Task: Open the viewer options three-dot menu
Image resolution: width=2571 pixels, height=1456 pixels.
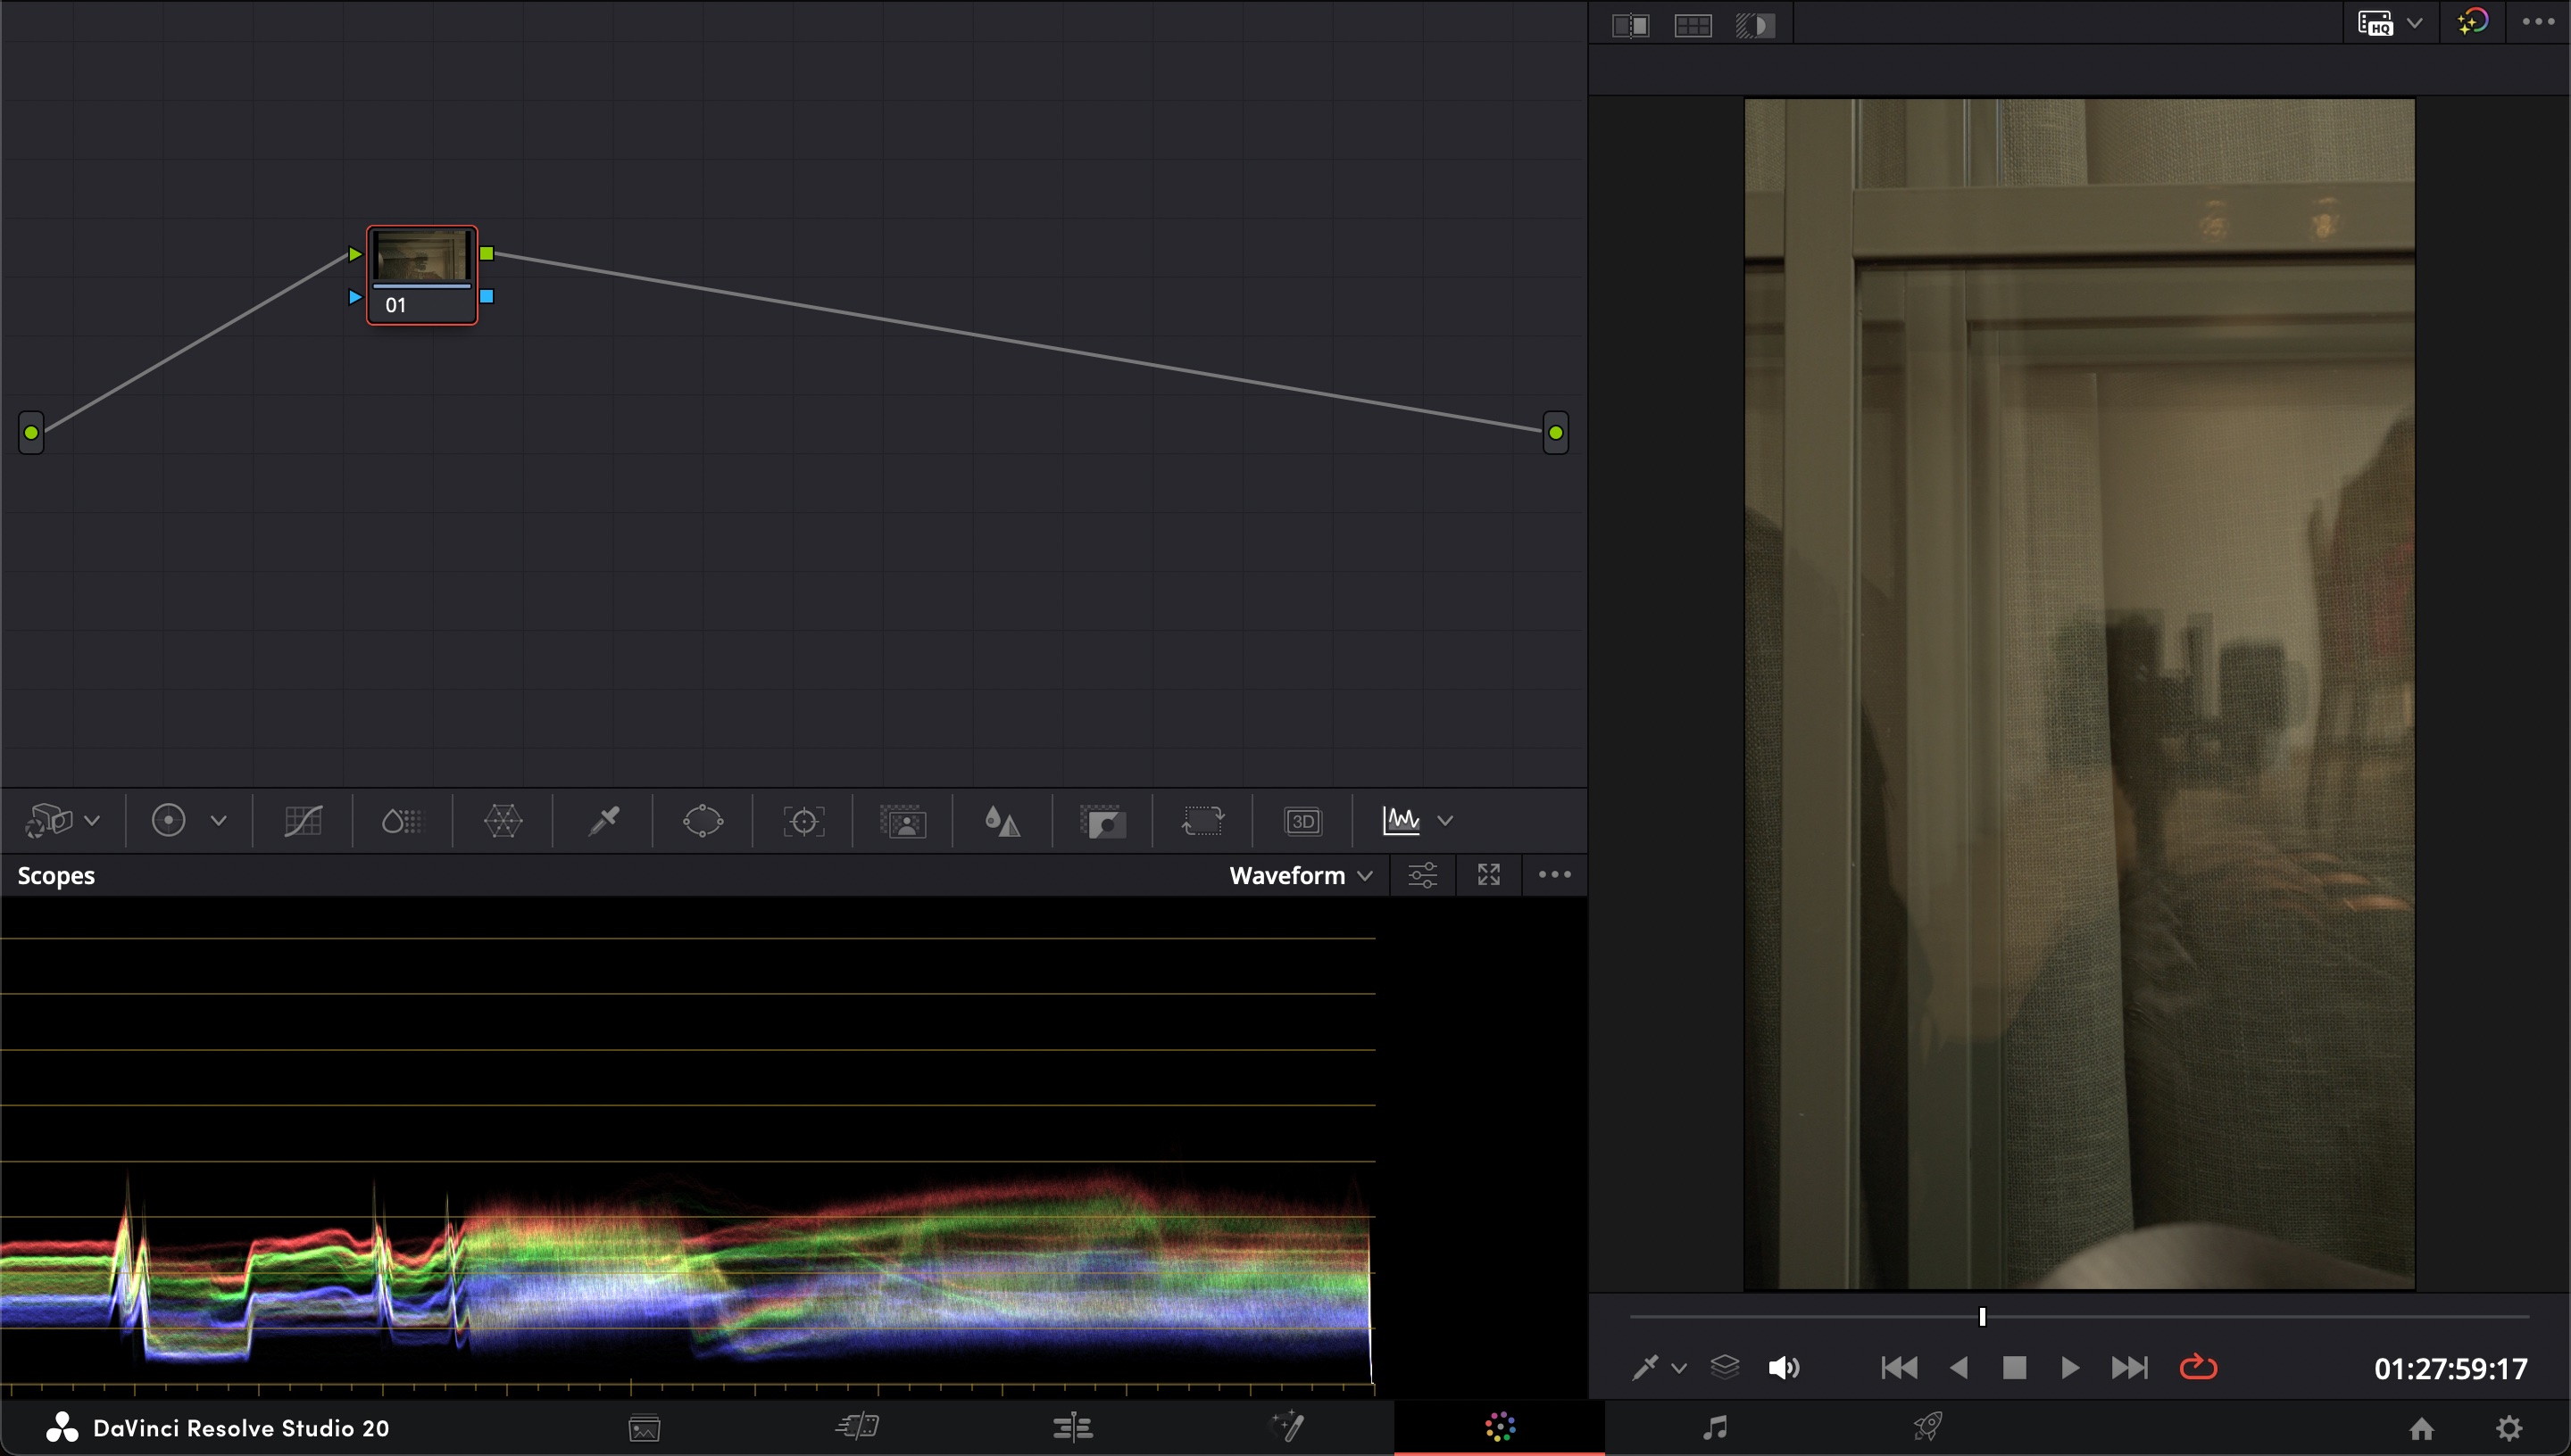Action: pos(2538,22)
